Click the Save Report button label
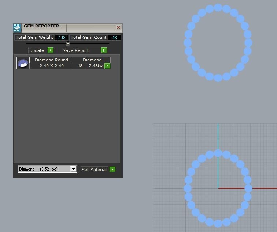The width and height of the screenshot is (277, 232). coord(81,50)
